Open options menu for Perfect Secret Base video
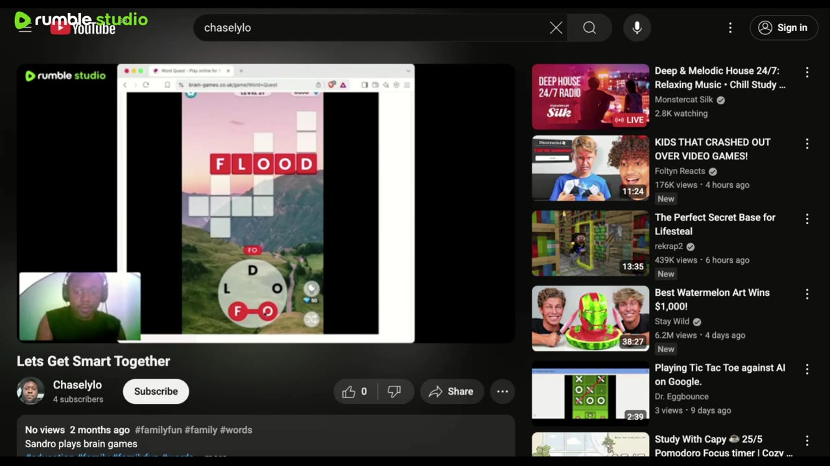The image size is (830, 466). coord(807,219)
